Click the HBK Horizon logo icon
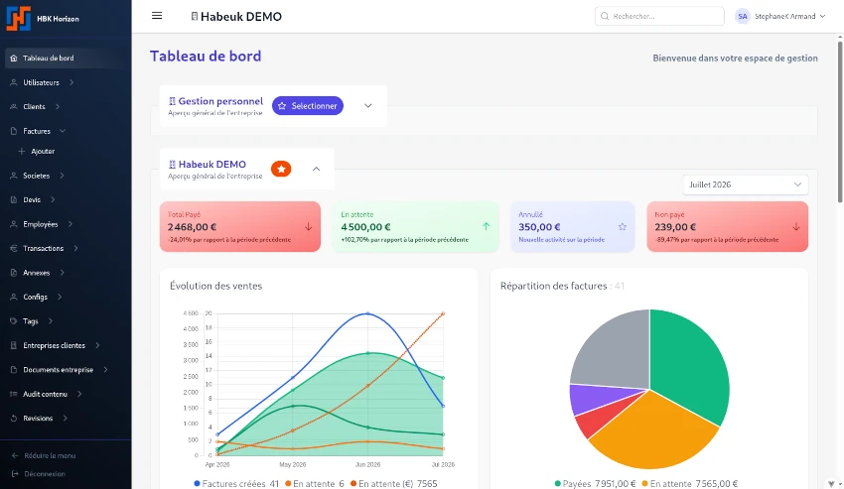Viewport: 844px width, 489px height. pos(18,18)
